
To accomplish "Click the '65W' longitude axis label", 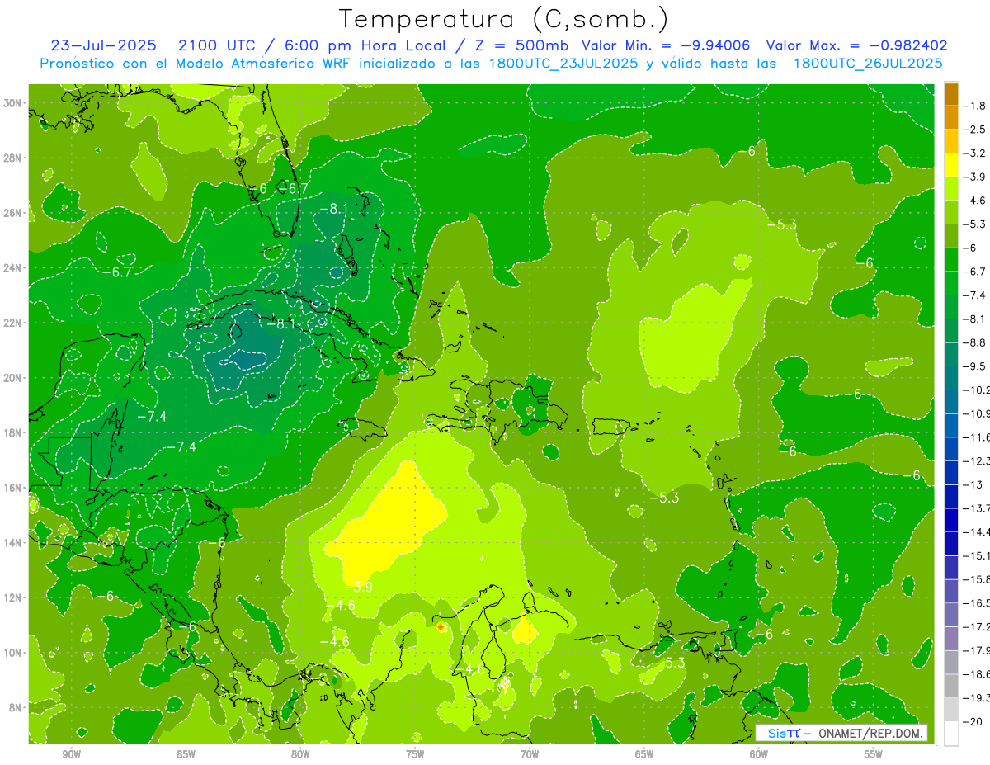I will coord(644,754).
